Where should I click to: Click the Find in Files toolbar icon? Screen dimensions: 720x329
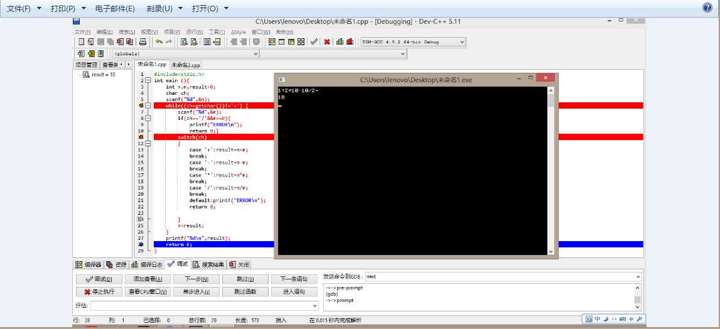(x=207, y=42)
